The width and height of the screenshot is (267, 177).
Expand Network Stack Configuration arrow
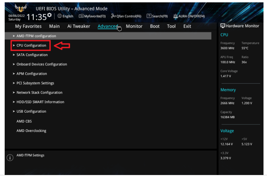14,92
